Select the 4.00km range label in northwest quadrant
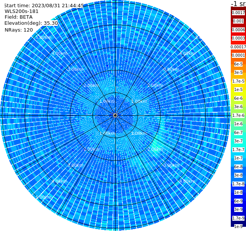 [59, 53]
